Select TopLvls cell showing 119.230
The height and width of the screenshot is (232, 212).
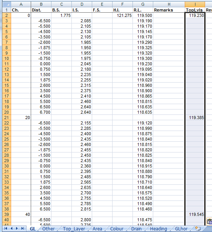(195, 15)
